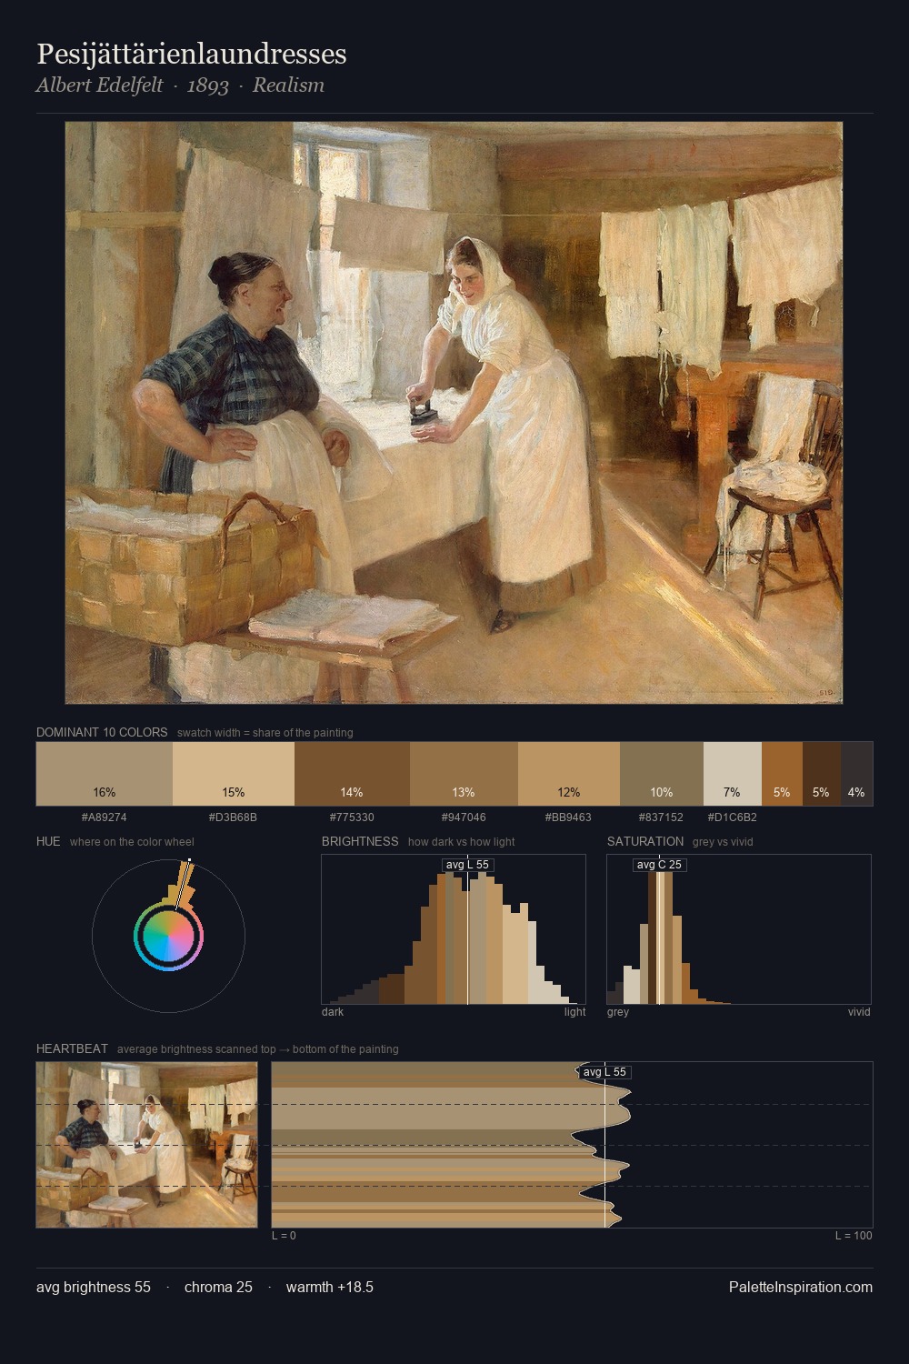Click the warmth +18.5 footer stat
The width and height of the screenshot is (909, 1364).
[x=330, y=1287]
